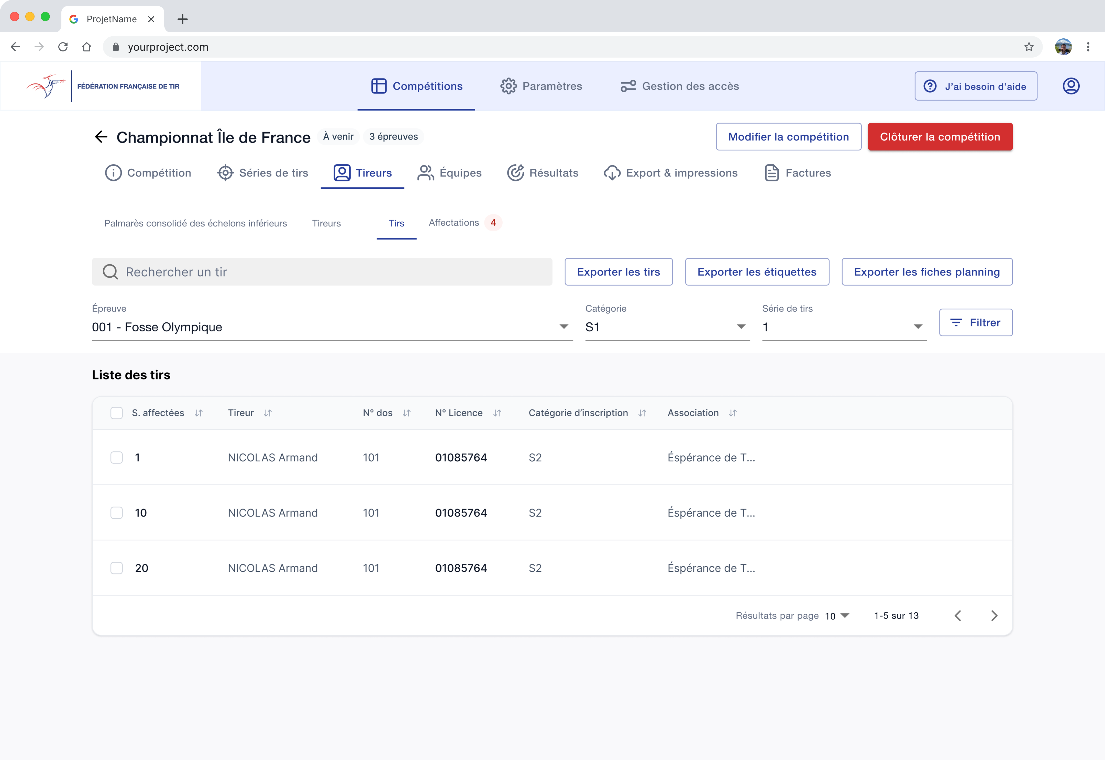1105x760 pixels.
Task: Click NICOLAS Armand in row 10
Action: tap(273, 513)
